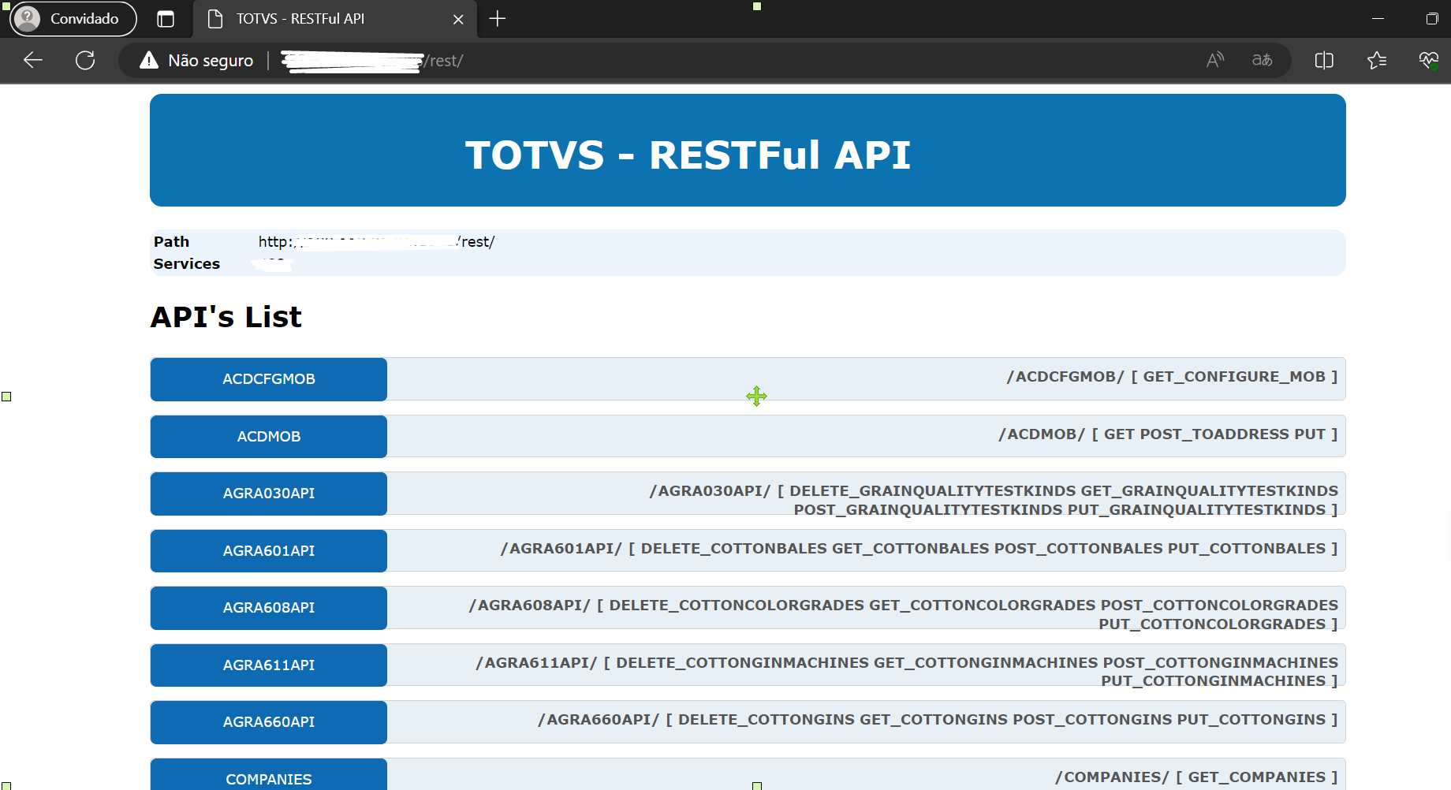The height and width of the screenshot is (790, 1451).
Task: Restore down the browser window
Action: [1432, 19]
